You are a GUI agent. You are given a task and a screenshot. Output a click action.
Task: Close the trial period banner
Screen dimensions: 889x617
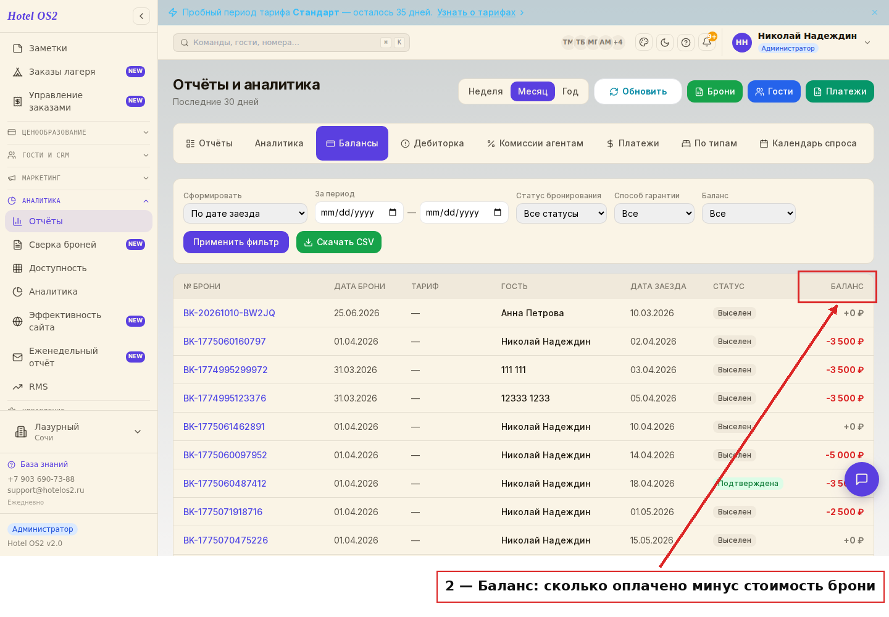coord(875,12)
